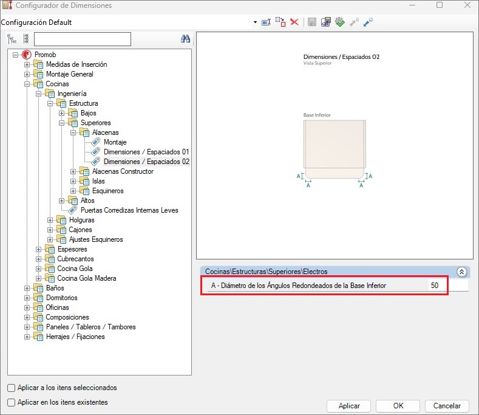The image size is (479, 415).
Task: Click the green check gear icon
Action: click(340, 22)
